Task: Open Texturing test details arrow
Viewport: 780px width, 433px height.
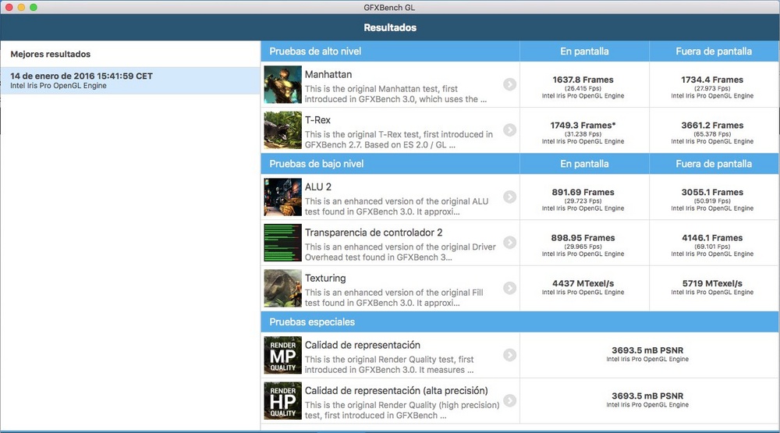Action: coord(509,288)
